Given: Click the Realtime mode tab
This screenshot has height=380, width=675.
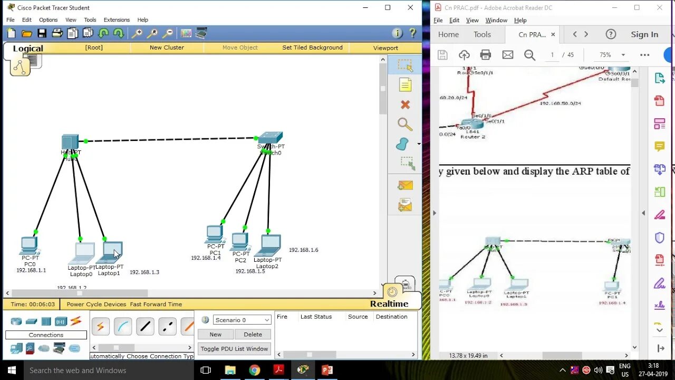Looking at the screenshot, I should pyautogui.click(x=389, y=303).
